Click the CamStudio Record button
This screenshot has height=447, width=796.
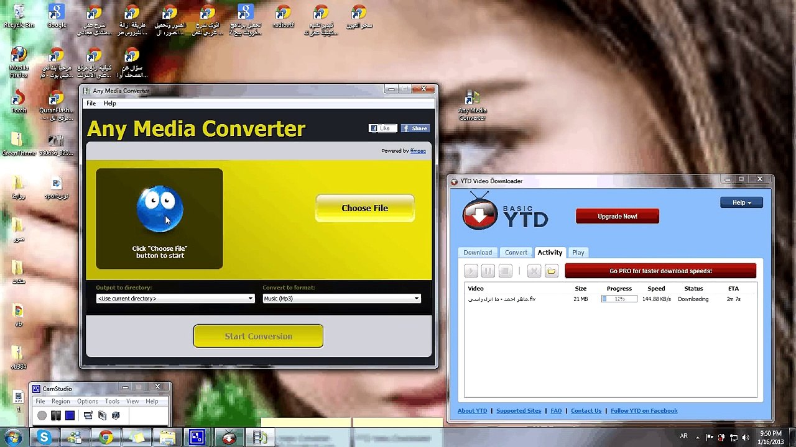coord(42,415)
